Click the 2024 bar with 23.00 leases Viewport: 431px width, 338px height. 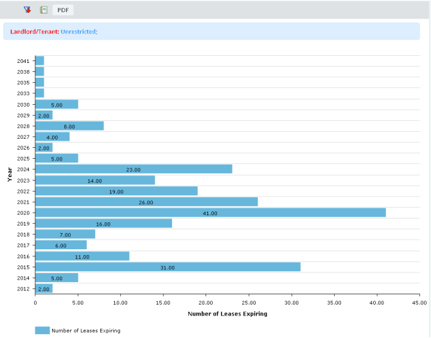[x=134, y=169]
